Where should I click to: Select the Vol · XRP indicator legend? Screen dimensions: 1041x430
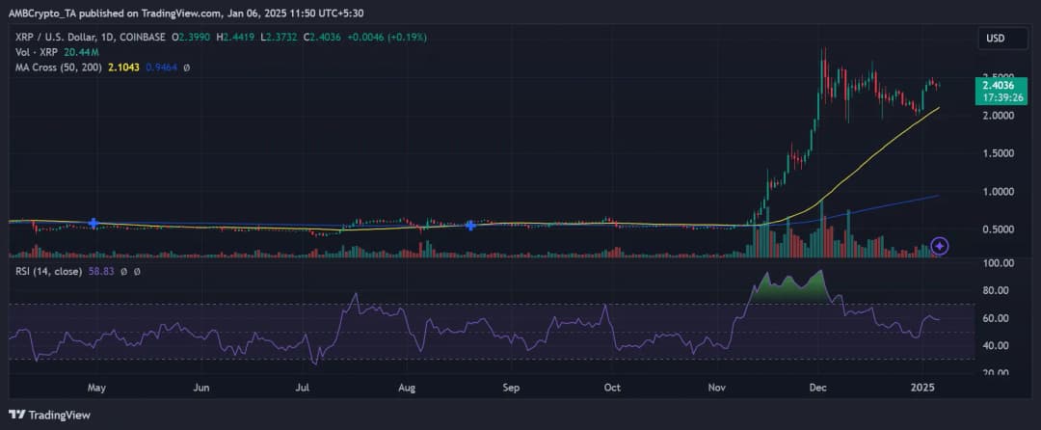31,51
